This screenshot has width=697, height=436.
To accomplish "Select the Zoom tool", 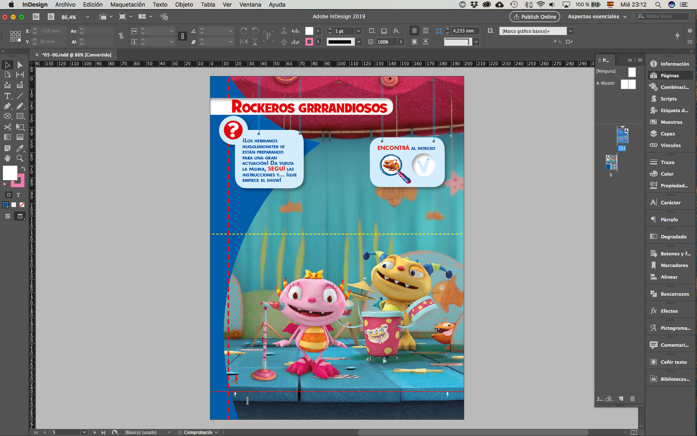I will pyautogui.click(x=20, y=158).
